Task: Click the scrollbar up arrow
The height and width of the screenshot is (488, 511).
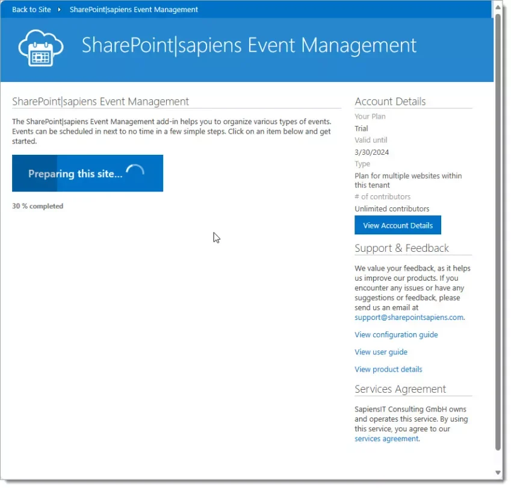Action: pos(498,6)
